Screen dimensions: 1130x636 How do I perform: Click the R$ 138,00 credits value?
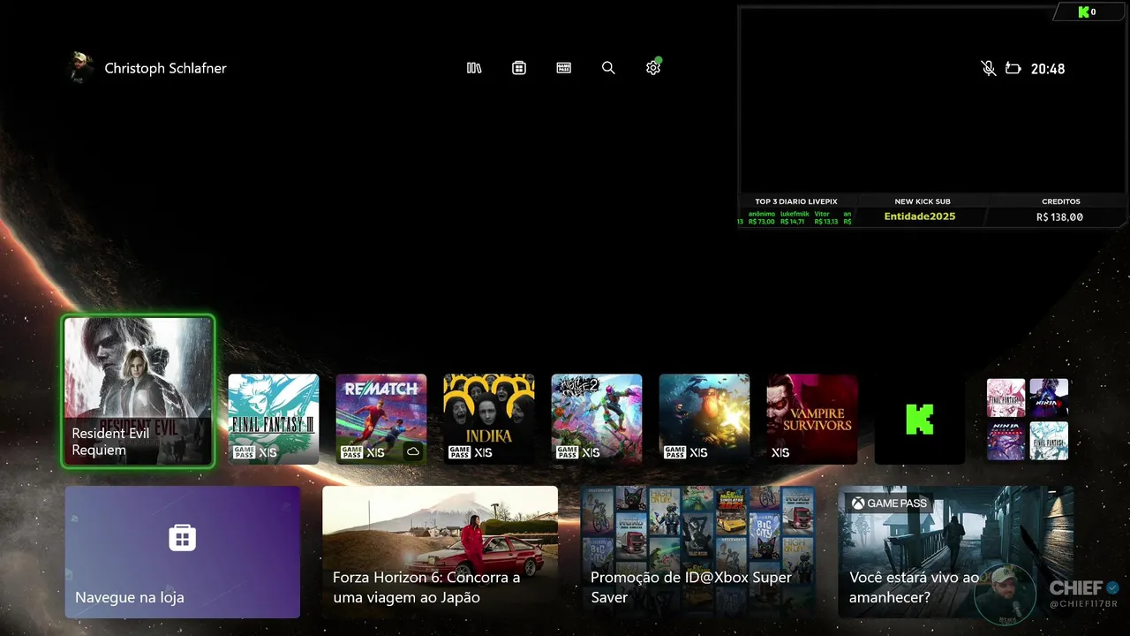(1059, 216)
